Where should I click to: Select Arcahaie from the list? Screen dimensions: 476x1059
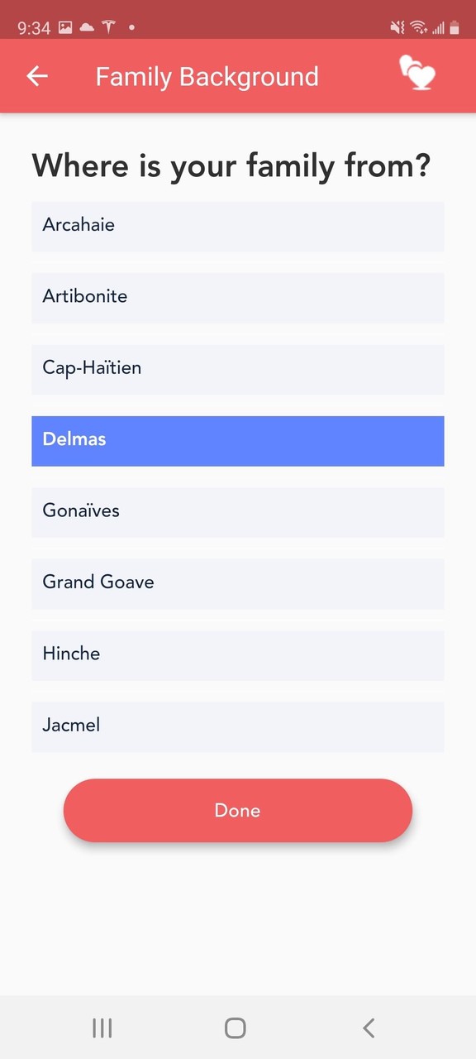click(x=238, y=226)
